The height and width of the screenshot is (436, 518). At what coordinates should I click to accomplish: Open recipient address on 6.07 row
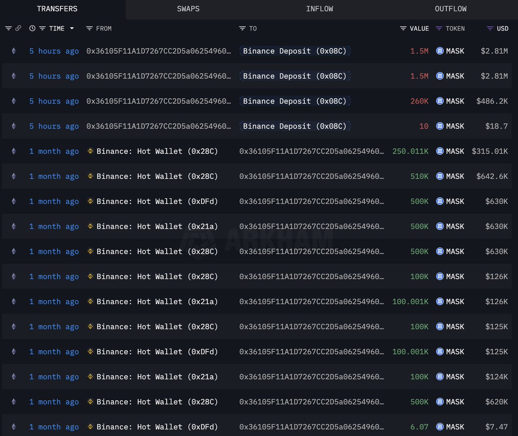tap(311, 427)
